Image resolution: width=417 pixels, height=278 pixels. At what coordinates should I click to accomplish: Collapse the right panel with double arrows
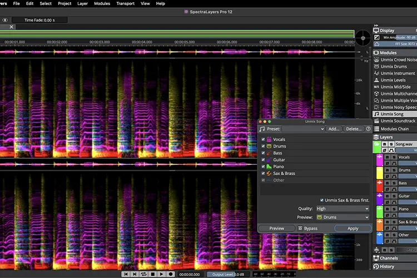pyautogui.click(x=376, y=25)
